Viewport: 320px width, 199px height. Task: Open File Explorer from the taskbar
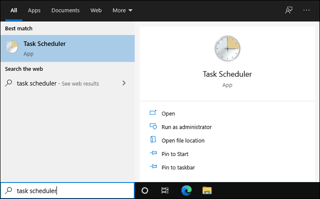point(207,190)
